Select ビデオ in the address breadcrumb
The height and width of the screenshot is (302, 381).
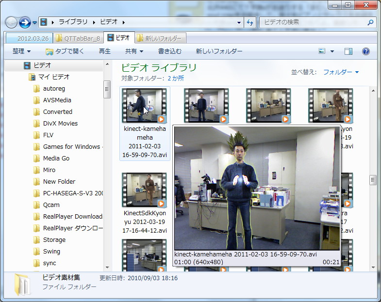pyautogui.click(x=109, y=22)
